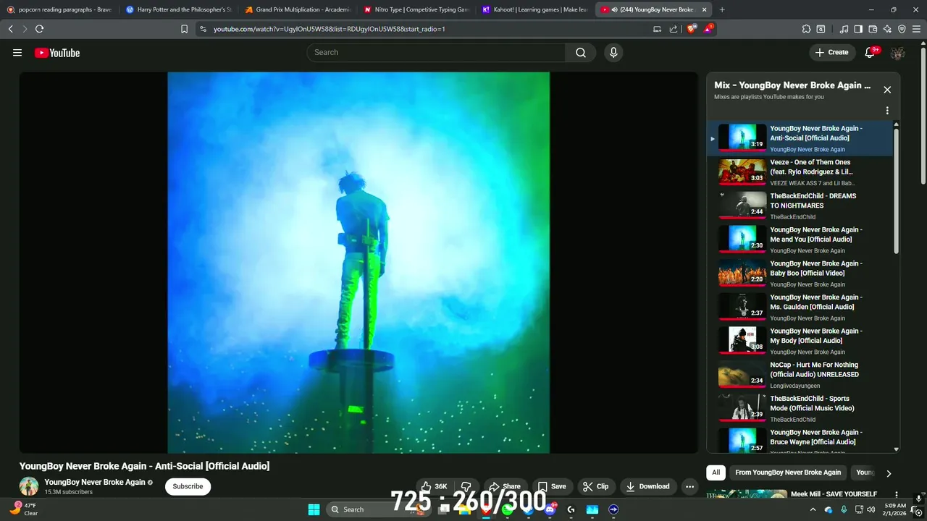This screenshot has width=927, height=521.
Task: Switch to the Nitro Type tab
Action: point(416,9)
